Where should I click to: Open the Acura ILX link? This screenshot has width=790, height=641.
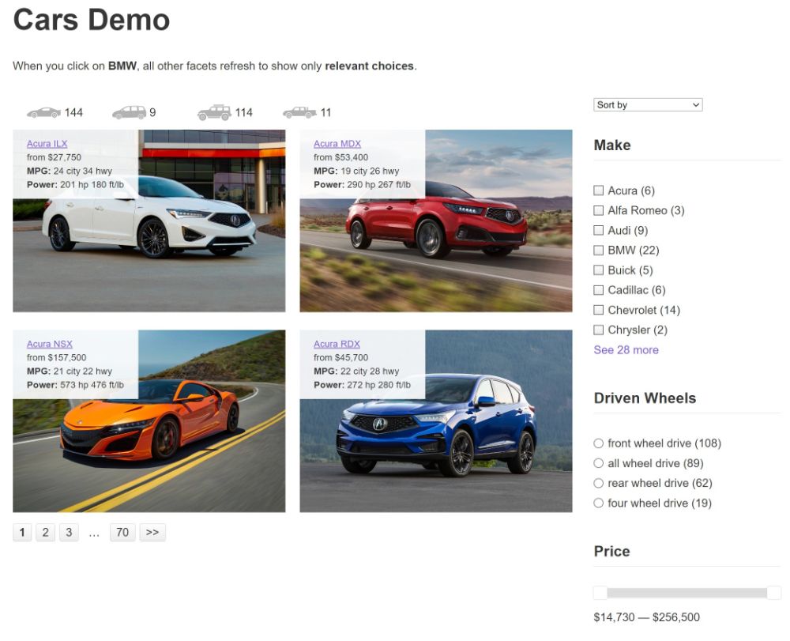(x=47, y=144)
